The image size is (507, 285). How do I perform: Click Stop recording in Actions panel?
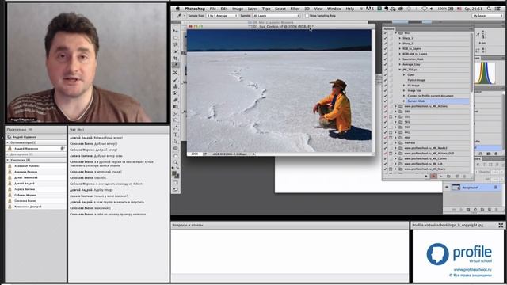coord(426,177)
